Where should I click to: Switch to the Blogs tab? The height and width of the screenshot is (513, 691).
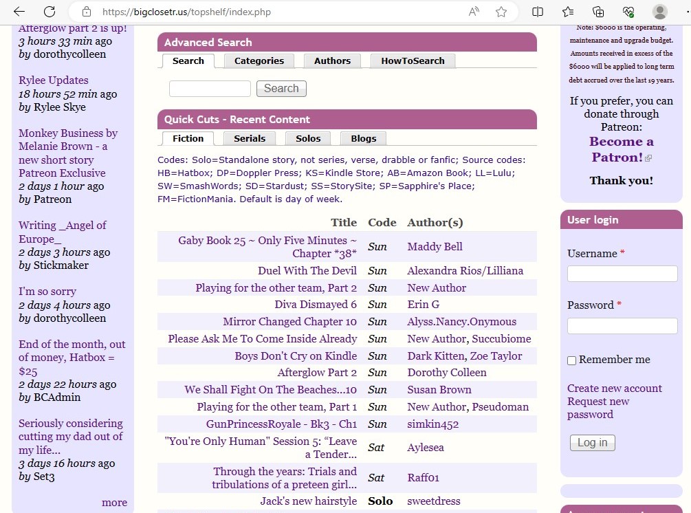tap(363, 138)
